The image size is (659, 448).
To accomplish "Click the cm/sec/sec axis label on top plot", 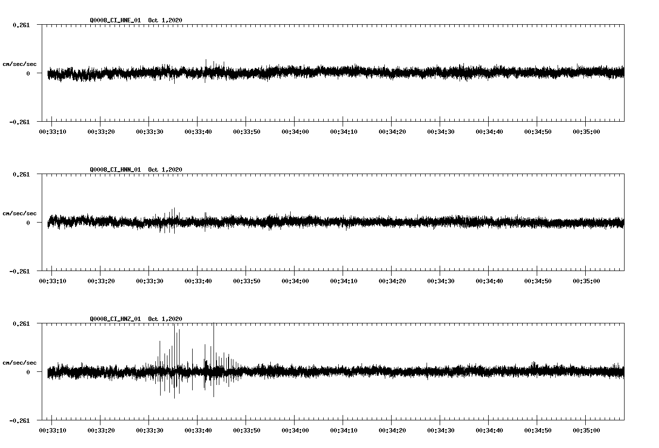I will click(x=20, y=64).
